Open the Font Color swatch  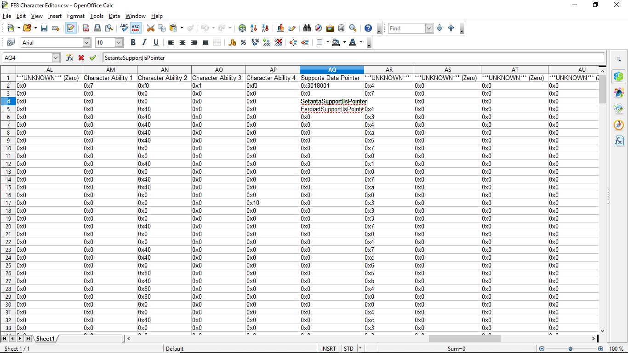(353, 43)
